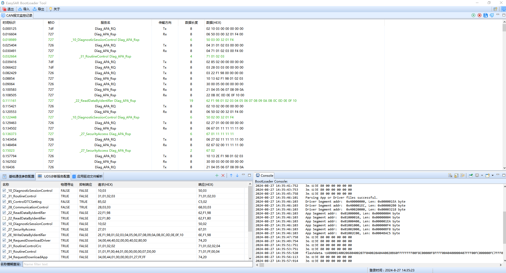506x273 pixels.
Task: Uncheck _85_ControlDTCSetting checkbox
Action: [4, 202]
